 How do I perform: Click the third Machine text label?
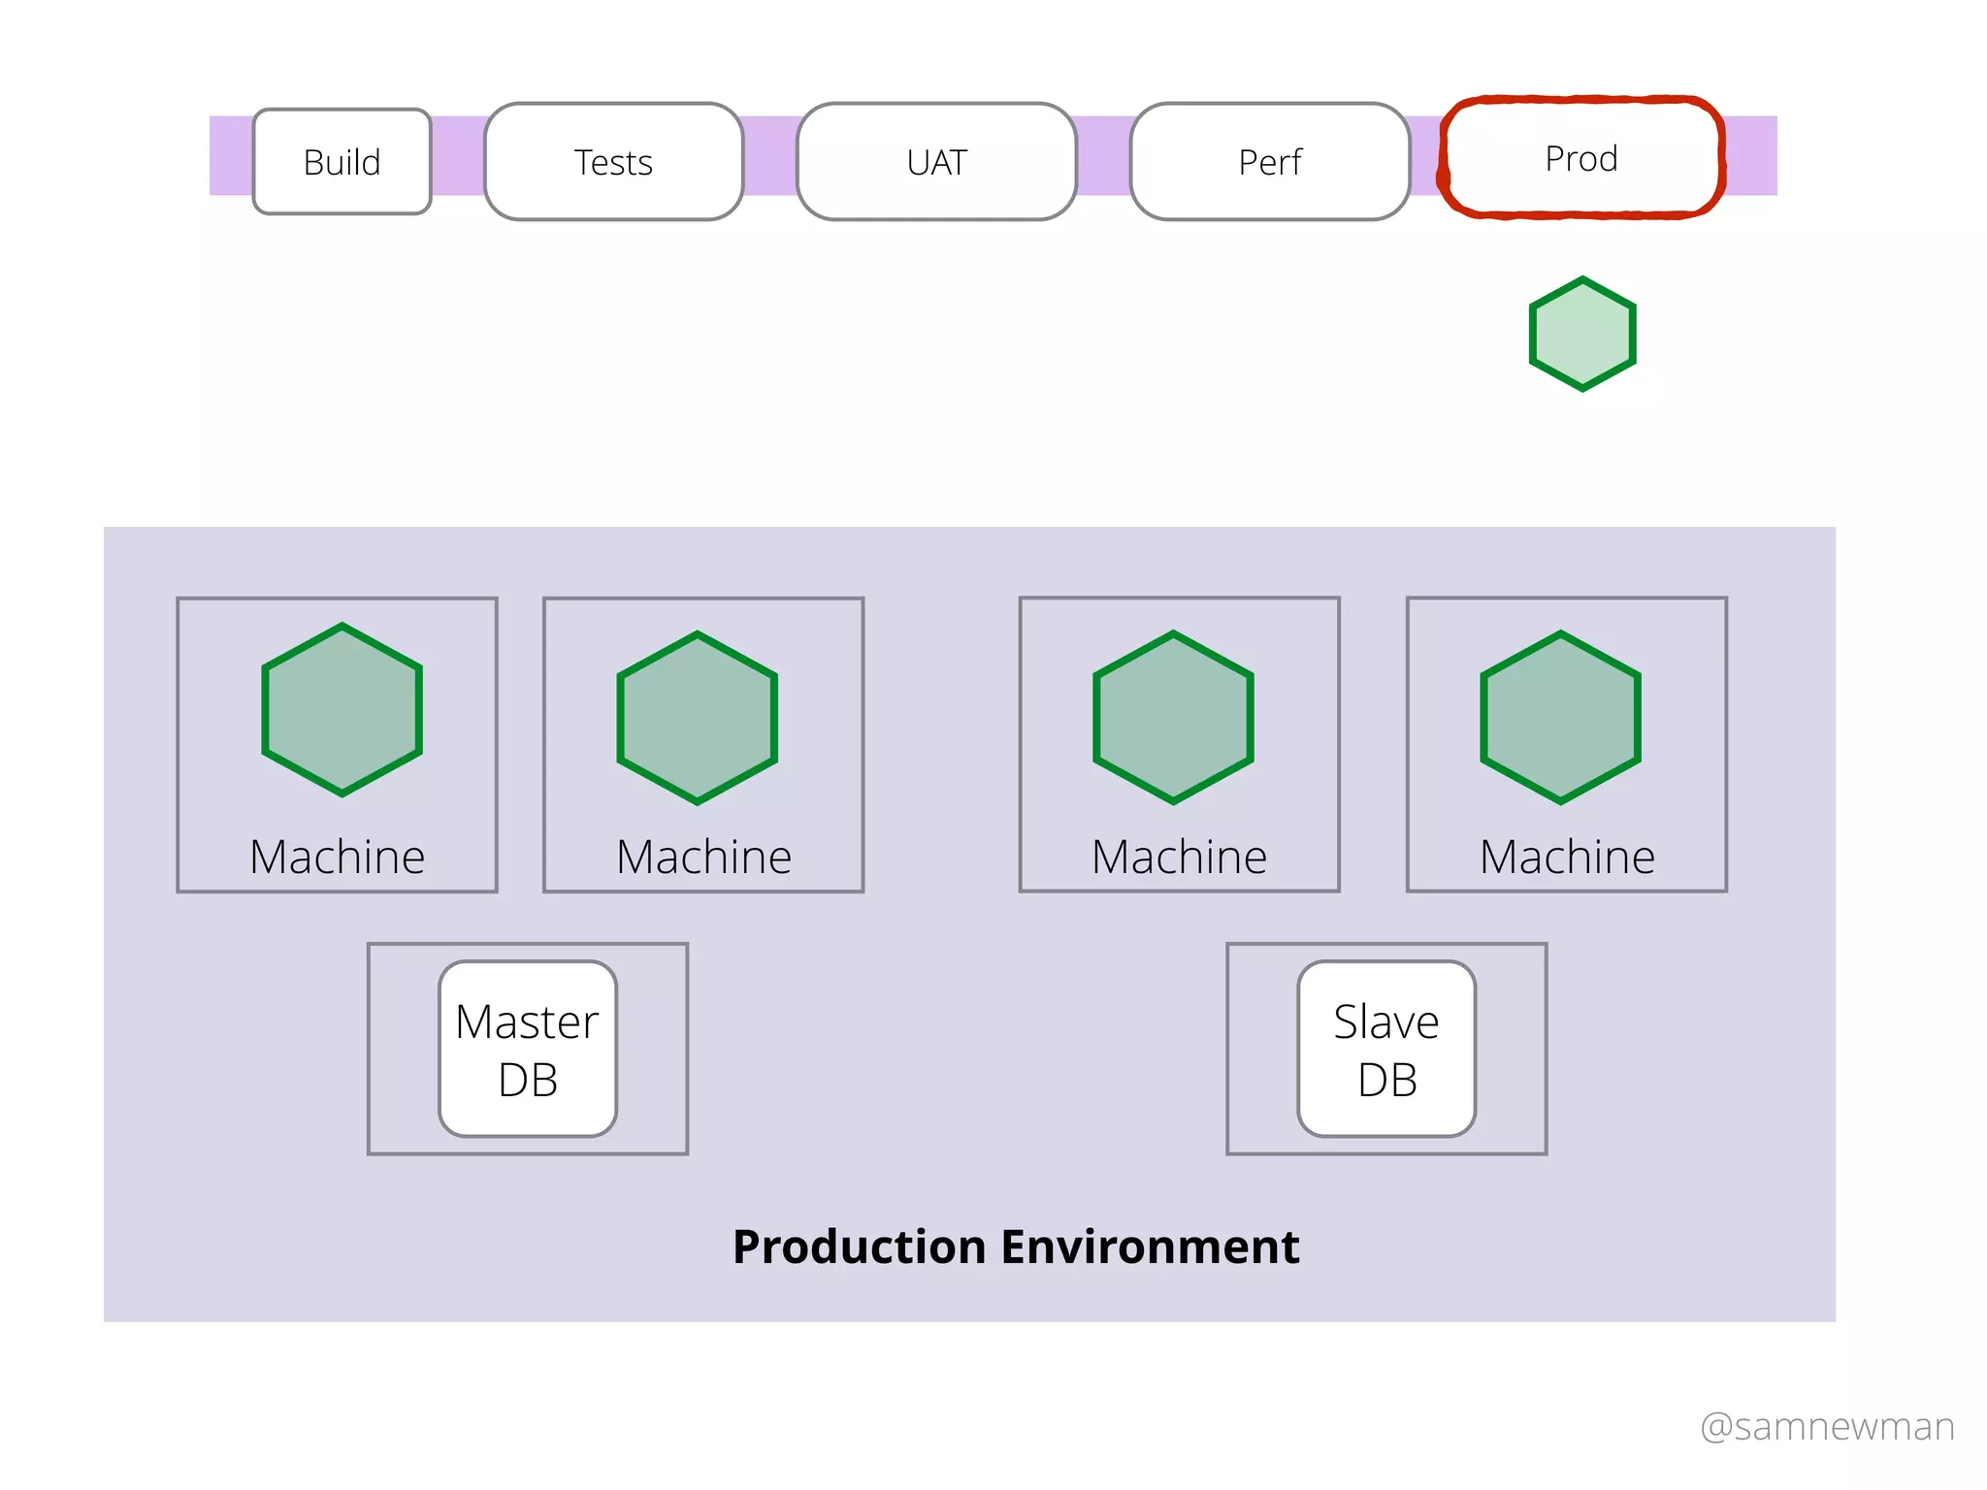[x=1179, y=857]
